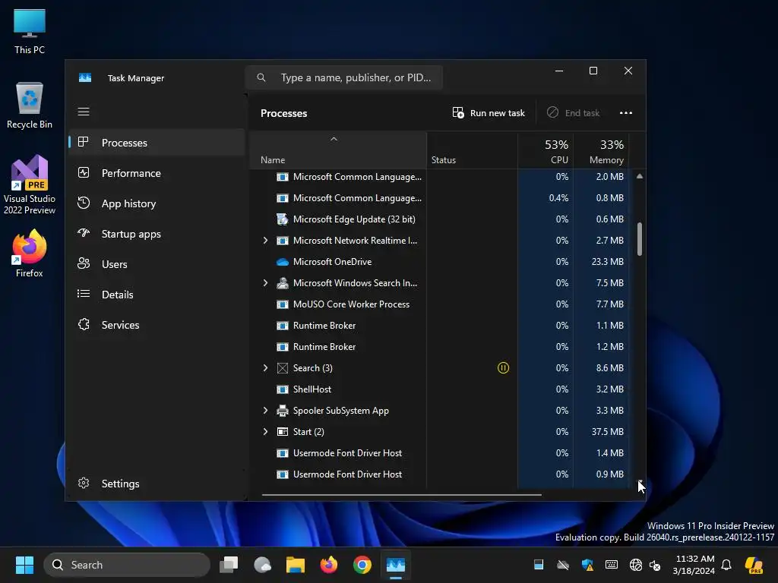
Task: Click the Task Manager app icon in title bar
Action: click(85, 78)
